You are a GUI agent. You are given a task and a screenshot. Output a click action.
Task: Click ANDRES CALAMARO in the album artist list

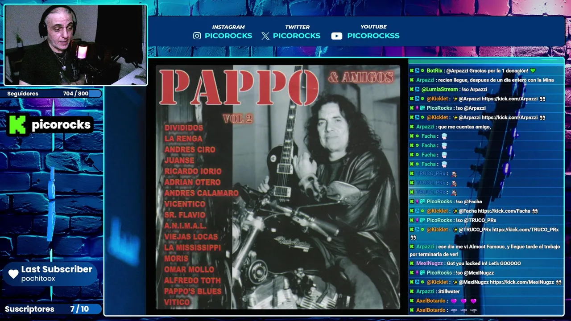201,193
